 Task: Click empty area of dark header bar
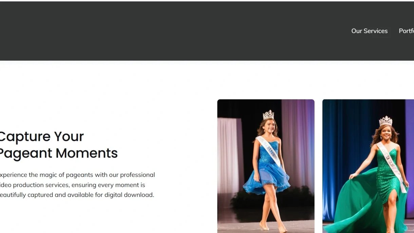click(170, 31)
